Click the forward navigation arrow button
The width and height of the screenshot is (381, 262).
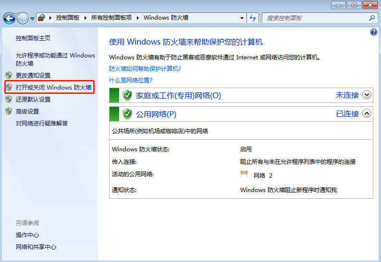pos(23,18)
